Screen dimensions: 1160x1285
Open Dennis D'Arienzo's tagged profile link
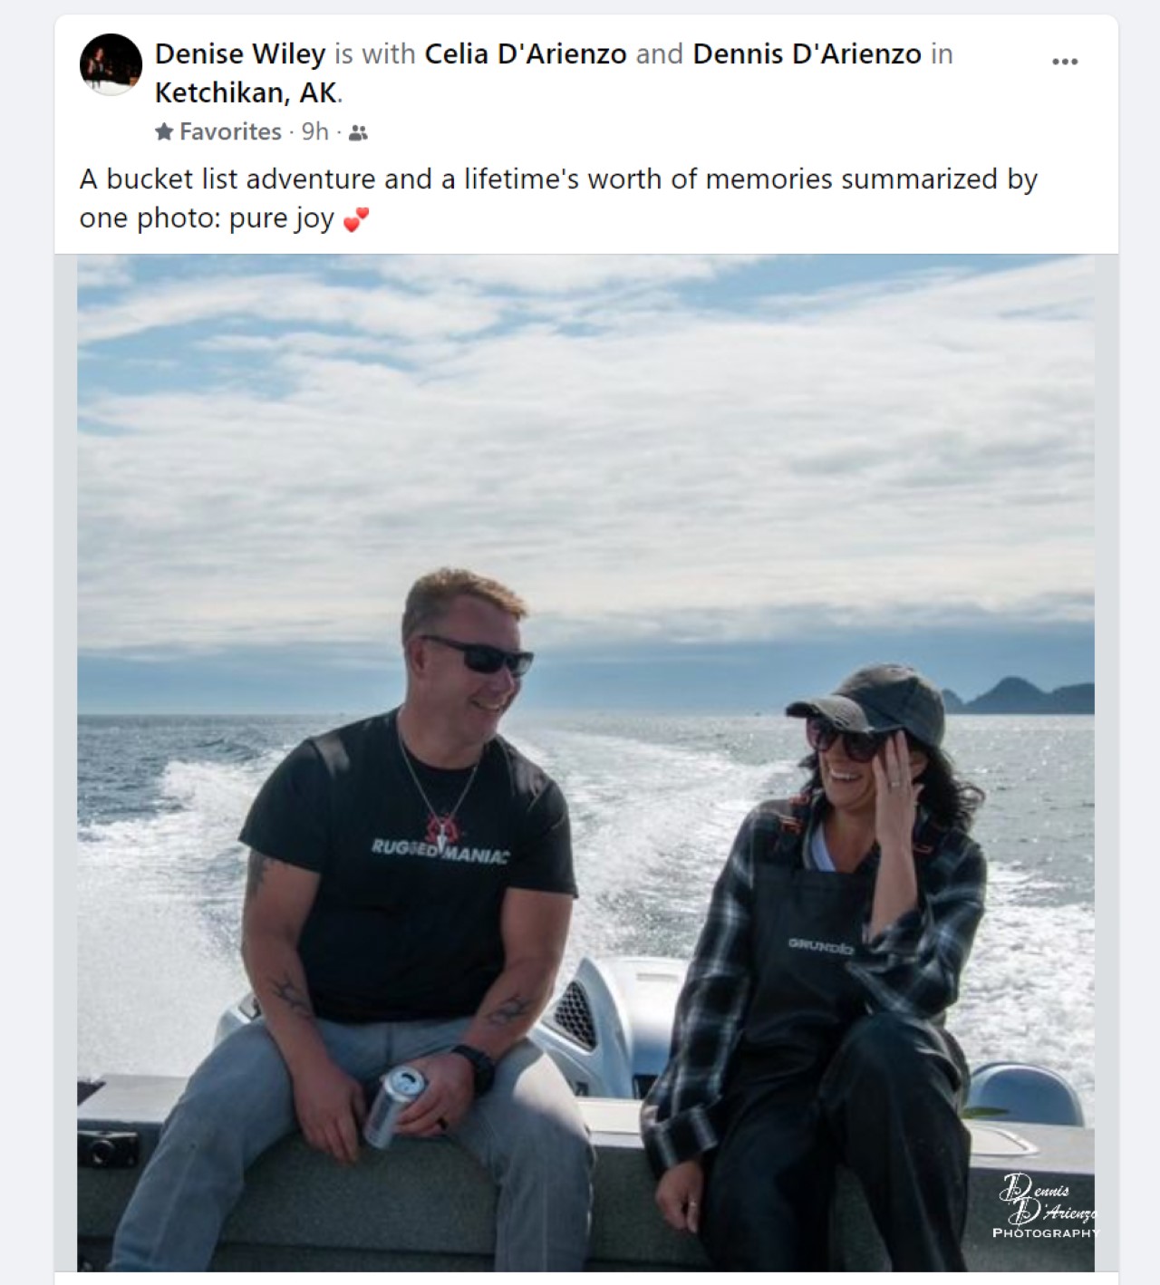click(807, 54)
